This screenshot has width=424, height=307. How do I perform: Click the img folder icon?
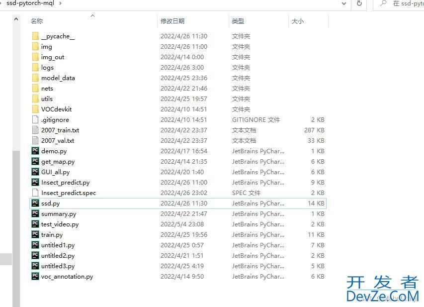35,47
